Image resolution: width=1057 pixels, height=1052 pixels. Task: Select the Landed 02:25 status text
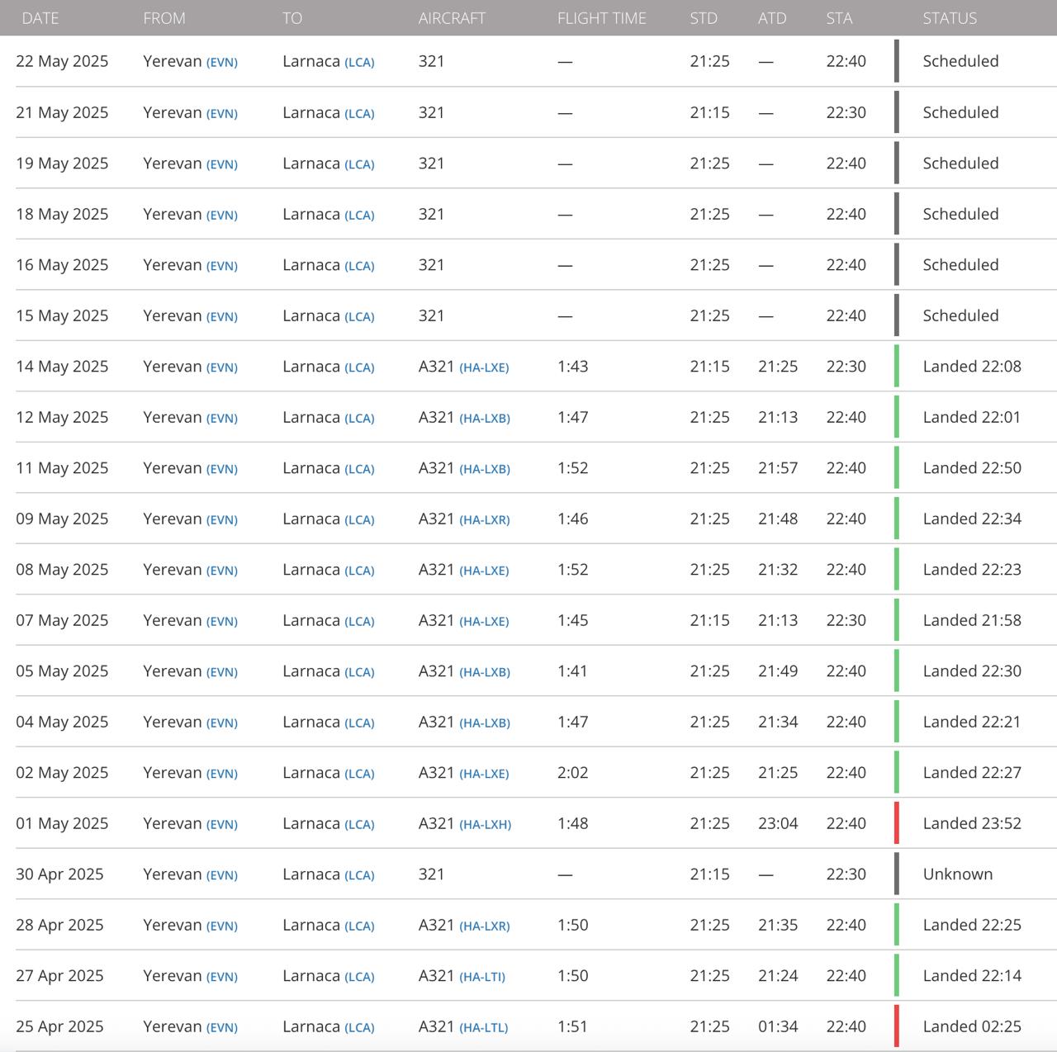click(972, 1026)
